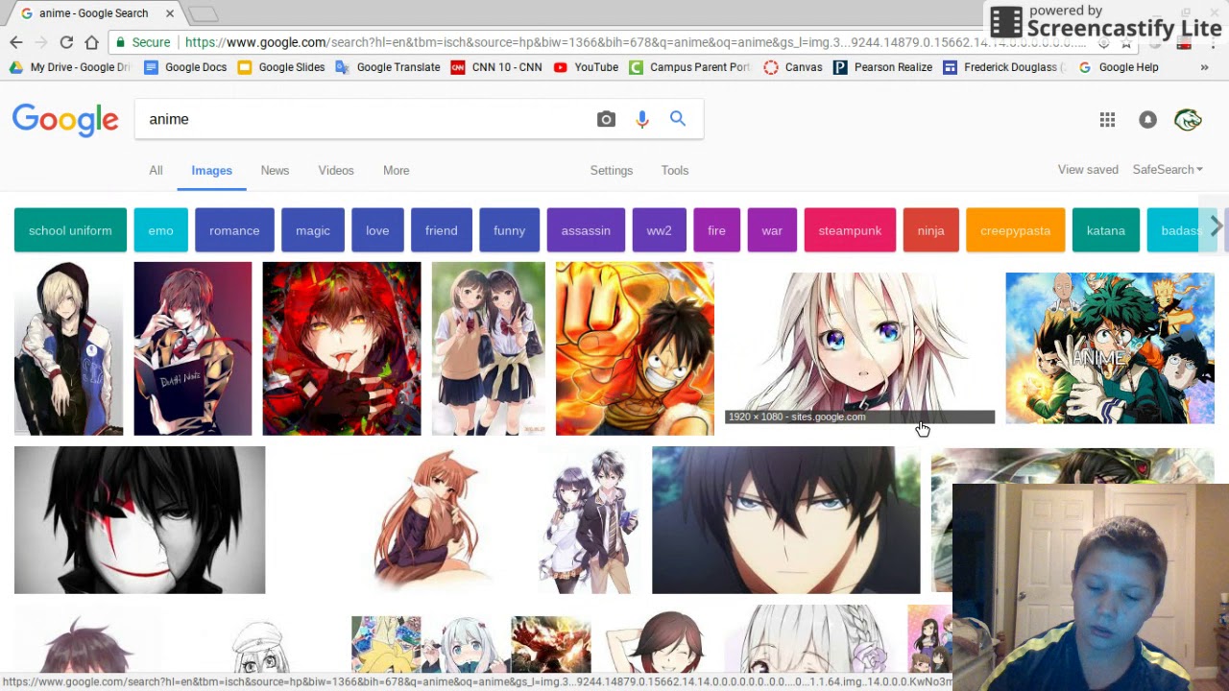The image size is (1229, 691).
Task: Click the anime search input field
Action: [365, 119]
